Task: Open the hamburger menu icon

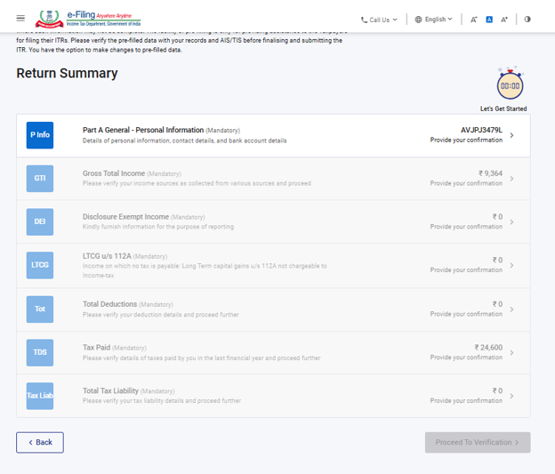Action: (20, 19)
